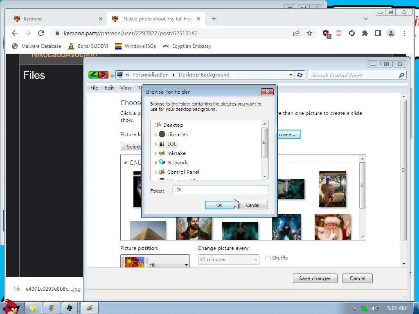Select Network in the folder tree
This screenshot has height=314, width=419.
(178, 163)
